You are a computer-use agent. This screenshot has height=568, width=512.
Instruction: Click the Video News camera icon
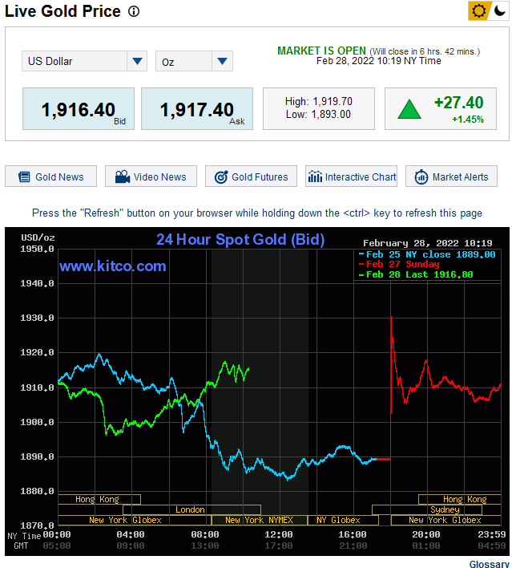click(123, 176)
